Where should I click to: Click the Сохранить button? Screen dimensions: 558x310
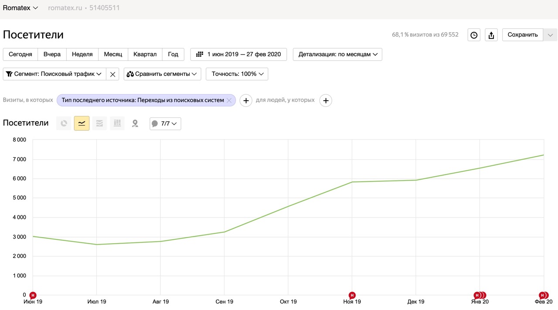point(523,35)
